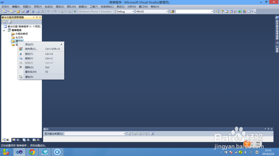Open the 生成(B) menu
The height and width of the screenshot is (156, 279).
click(x=49, y=7)
